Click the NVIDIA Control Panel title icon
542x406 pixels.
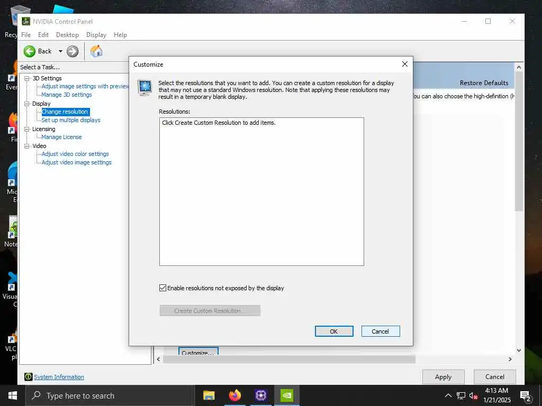tap(26, 21)
